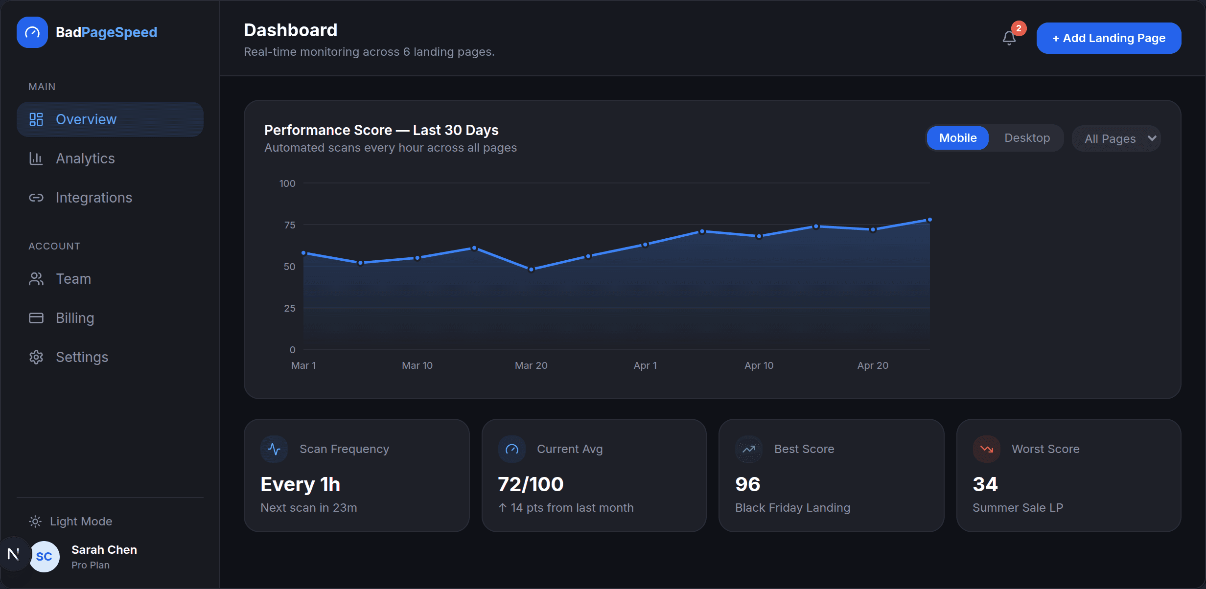Open the notifications bell
Screen dimensions: 1206x589
(1009, 38)
